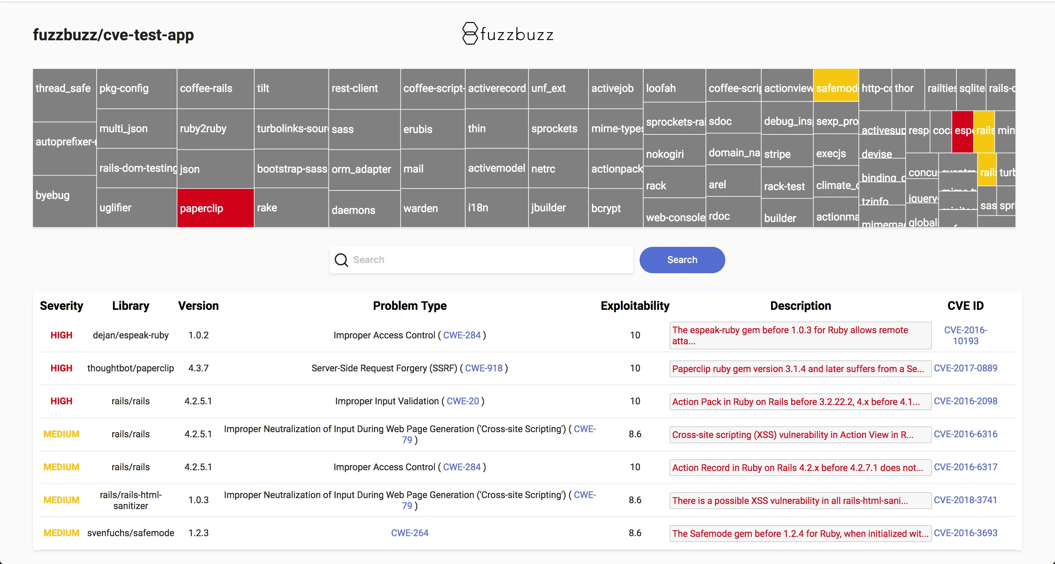Expand the espeak-ruby description box
1055x564 pixels.
[x=800, y=335]
